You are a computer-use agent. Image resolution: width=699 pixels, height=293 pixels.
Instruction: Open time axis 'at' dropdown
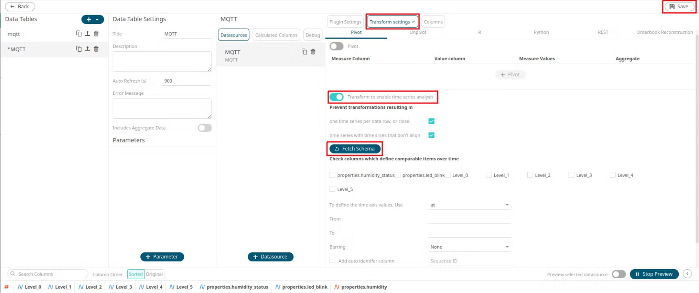tap(469, 205)
